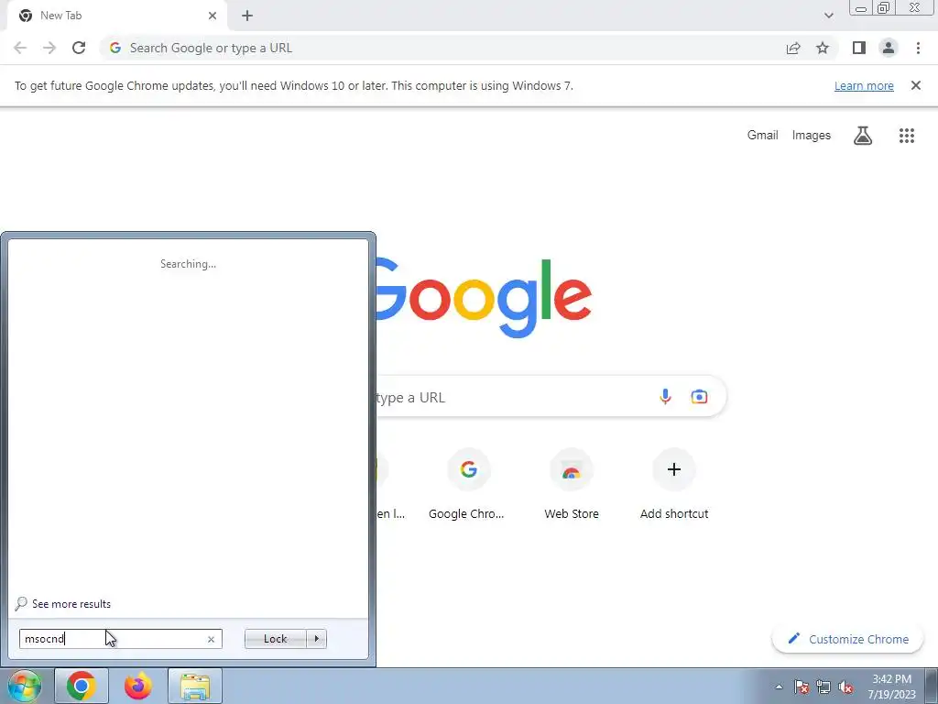Open Google Images link

pos(812,136)
